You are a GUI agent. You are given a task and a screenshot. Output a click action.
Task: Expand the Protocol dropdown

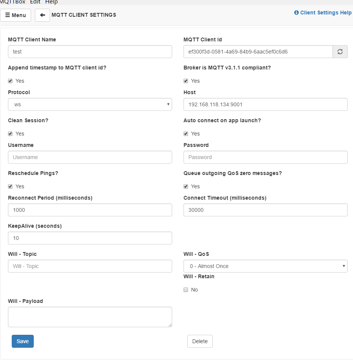pyautogui.click(x=90, y=104)
